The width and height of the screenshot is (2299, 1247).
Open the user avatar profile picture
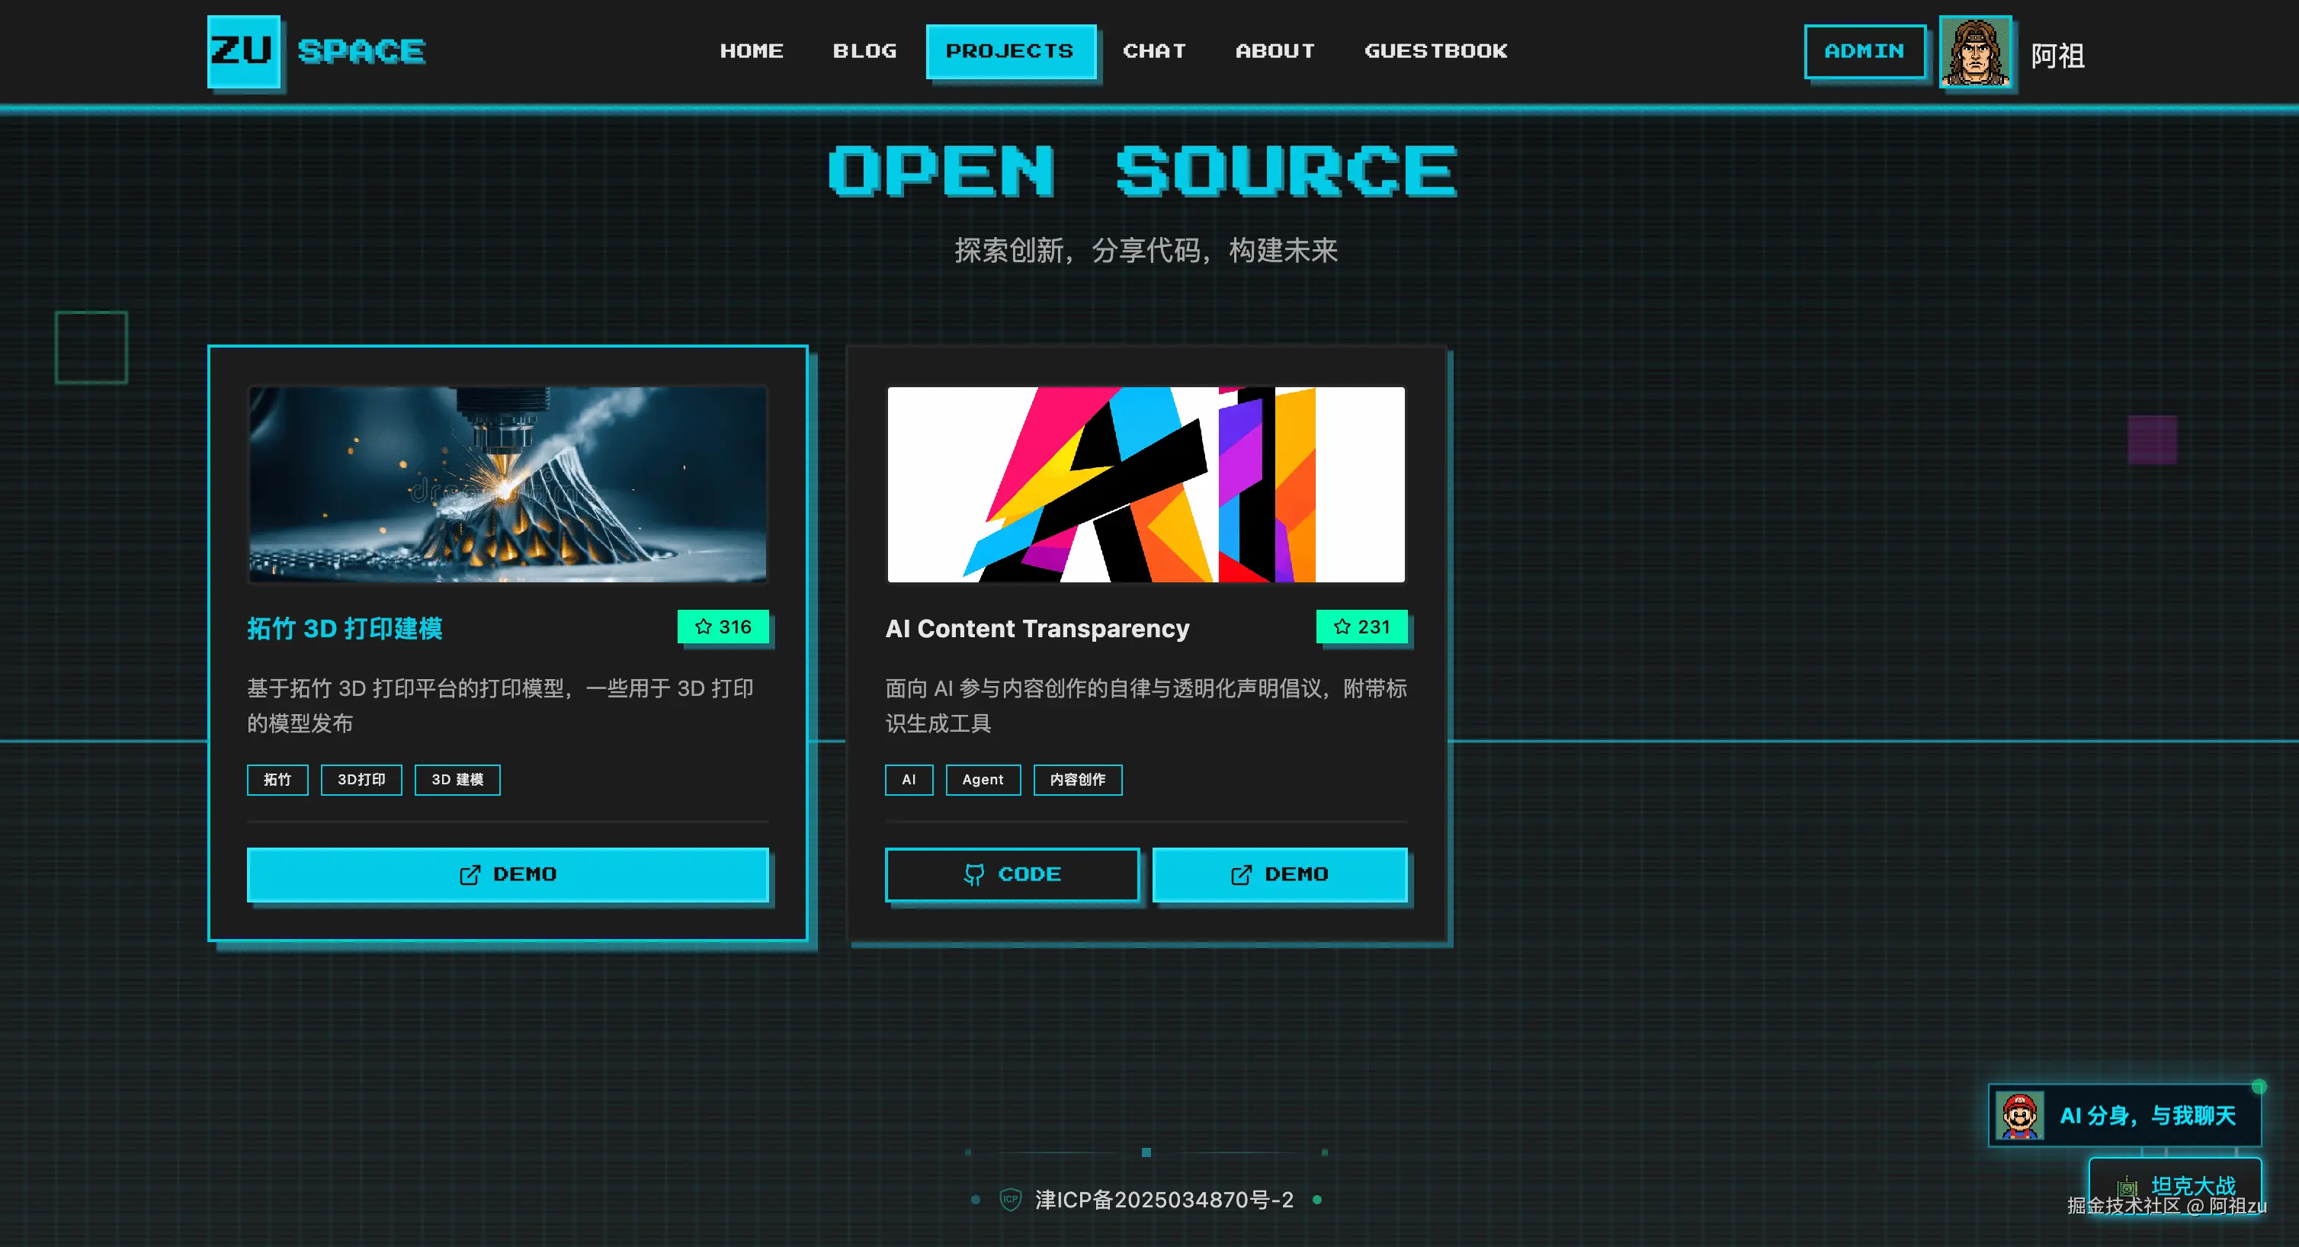tap(1974, 53)
